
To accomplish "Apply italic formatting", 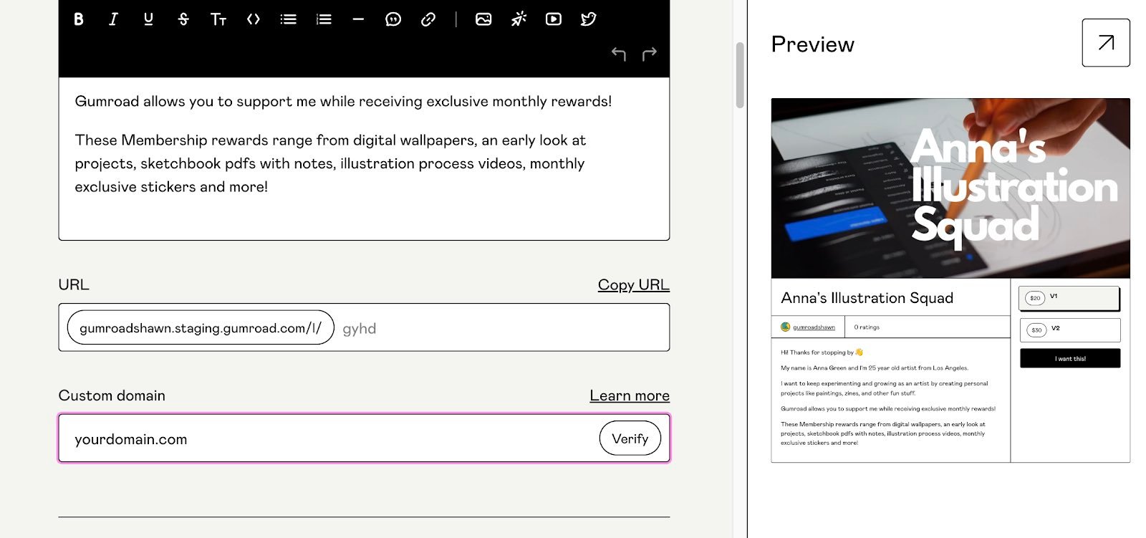I will click(113, 19).
